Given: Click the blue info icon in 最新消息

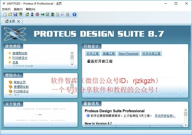Looking at the screenshot, I should (88, 116).
